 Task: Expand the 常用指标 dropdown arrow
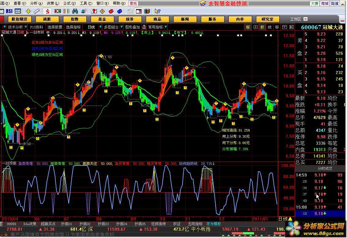[x=166, y=27]
